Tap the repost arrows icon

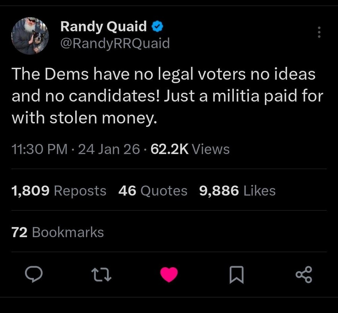[101, 275]
